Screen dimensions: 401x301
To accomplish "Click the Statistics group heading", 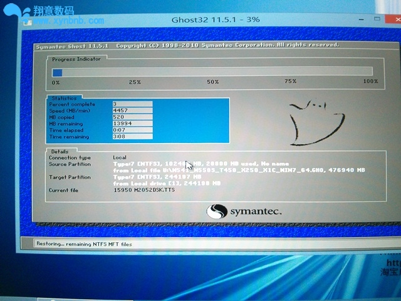I will point(64,98).
